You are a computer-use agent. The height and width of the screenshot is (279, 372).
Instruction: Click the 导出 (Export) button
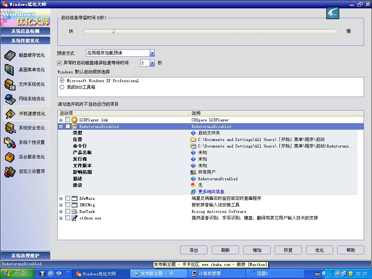click(x=194, y=250)
